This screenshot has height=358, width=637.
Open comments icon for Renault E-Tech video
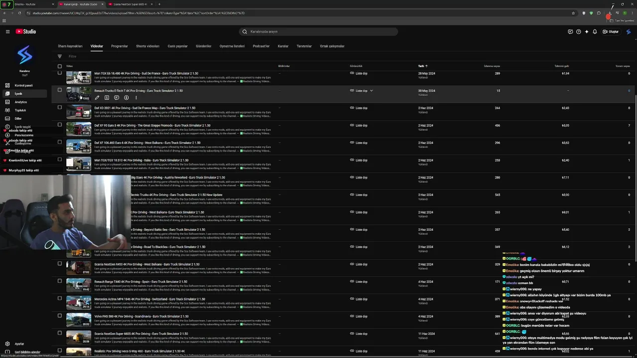(x=116, y=97)
